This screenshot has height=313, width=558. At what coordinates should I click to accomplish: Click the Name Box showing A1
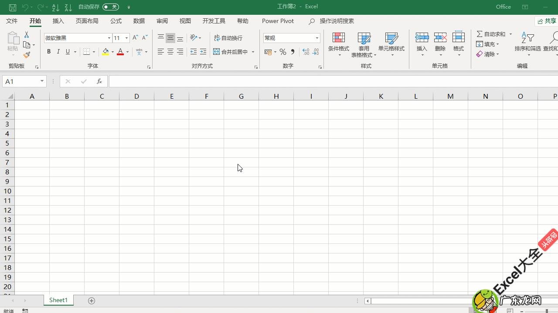(21, 81)
